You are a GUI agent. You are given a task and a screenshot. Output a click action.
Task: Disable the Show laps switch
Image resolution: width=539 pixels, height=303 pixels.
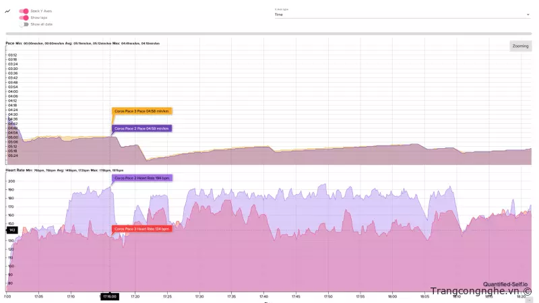[24, 18]
